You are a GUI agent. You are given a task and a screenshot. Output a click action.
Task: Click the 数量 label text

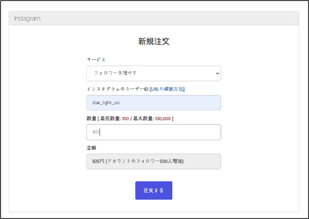tap(91, 119)
